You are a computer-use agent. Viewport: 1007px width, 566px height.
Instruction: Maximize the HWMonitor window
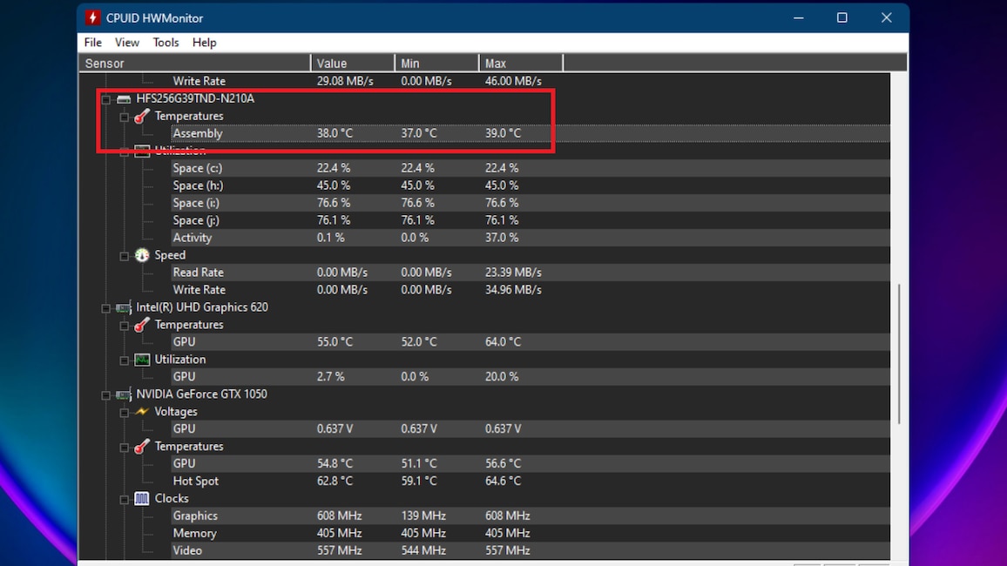point(842,17)
